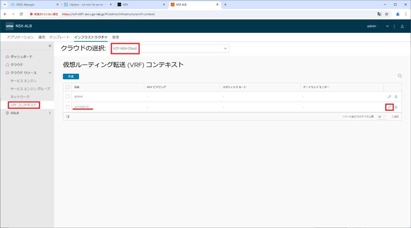This screenshot has width=411, height=228.
Task: Delete the global VRF context with trash icon
Action: [x=396, y=97]
